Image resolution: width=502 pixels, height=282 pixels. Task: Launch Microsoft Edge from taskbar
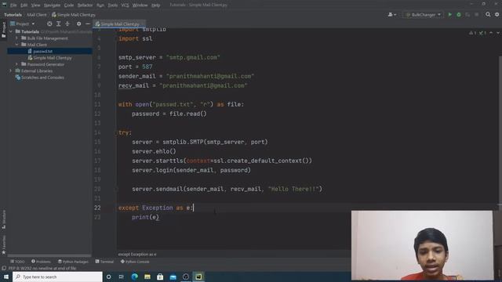[x=134, y=277]
